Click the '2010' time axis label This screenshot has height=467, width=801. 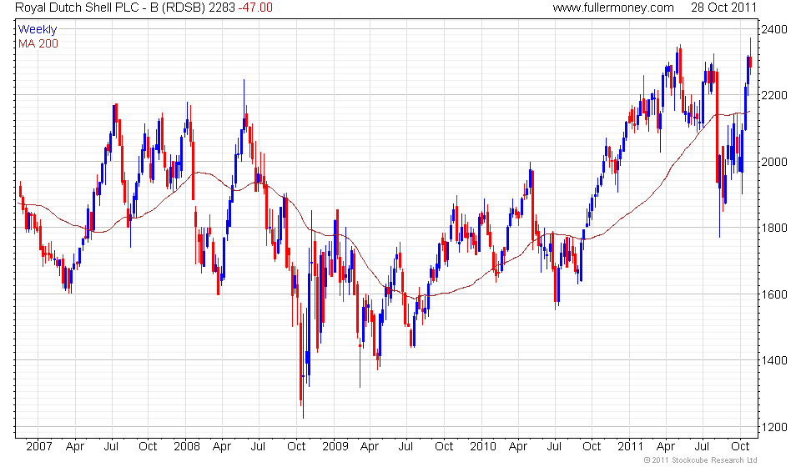pos(483,446)
